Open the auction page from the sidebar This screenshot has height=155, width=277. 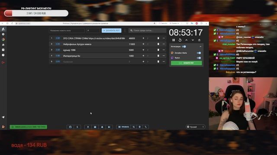pos(3,29)
